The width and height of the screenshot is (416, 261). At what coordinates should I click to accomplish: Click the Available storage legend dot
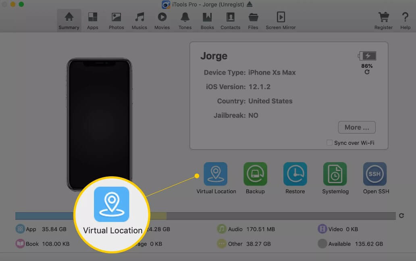(x=322, y=244)
